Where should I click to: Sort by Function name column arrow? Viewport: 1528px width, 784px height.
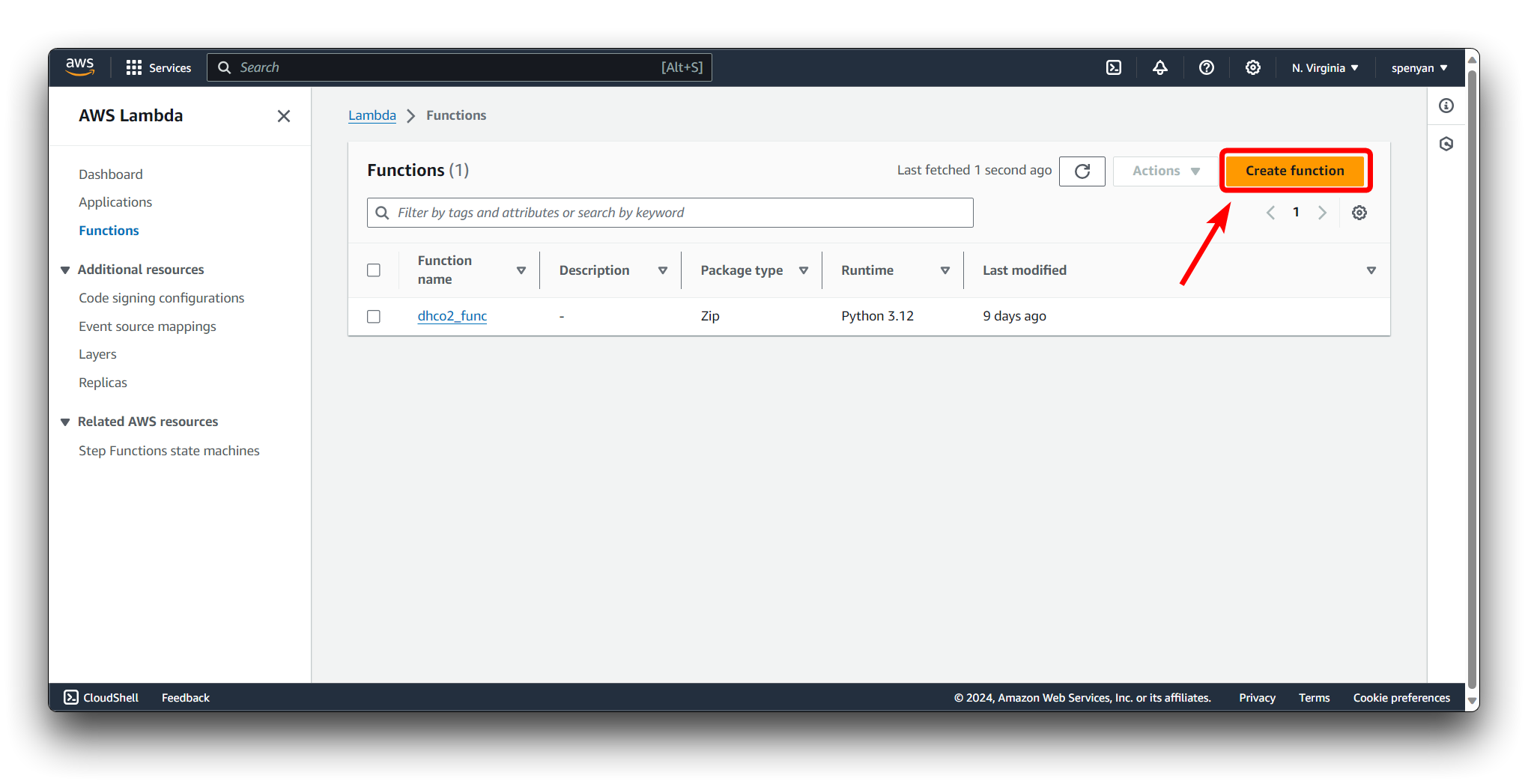point(521,270)
